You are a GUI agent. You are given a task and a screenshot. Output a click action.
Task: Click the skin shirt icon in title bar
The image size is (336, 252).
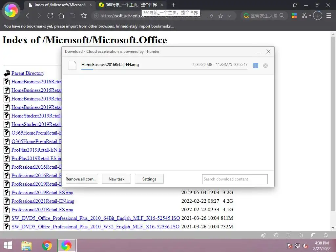(x=295, y=5)
